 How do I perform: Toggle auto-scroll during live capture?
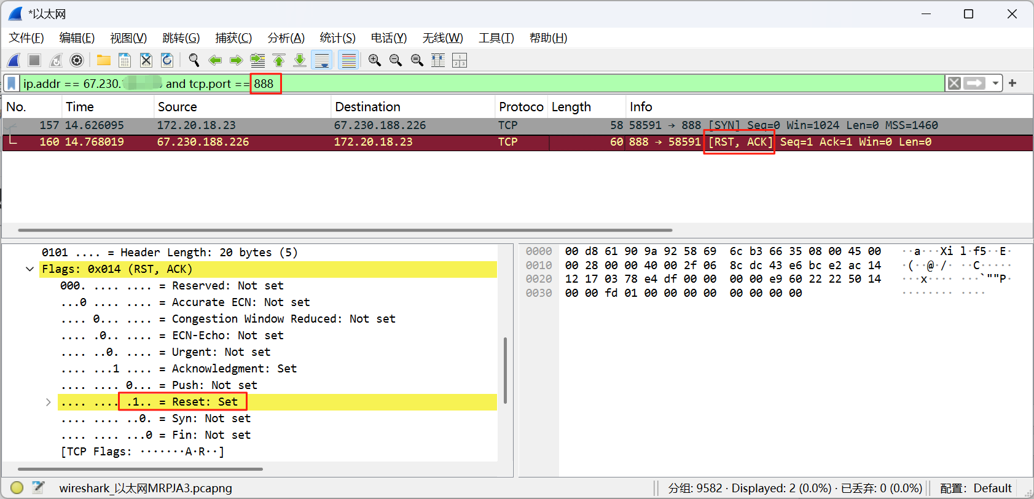322,60
